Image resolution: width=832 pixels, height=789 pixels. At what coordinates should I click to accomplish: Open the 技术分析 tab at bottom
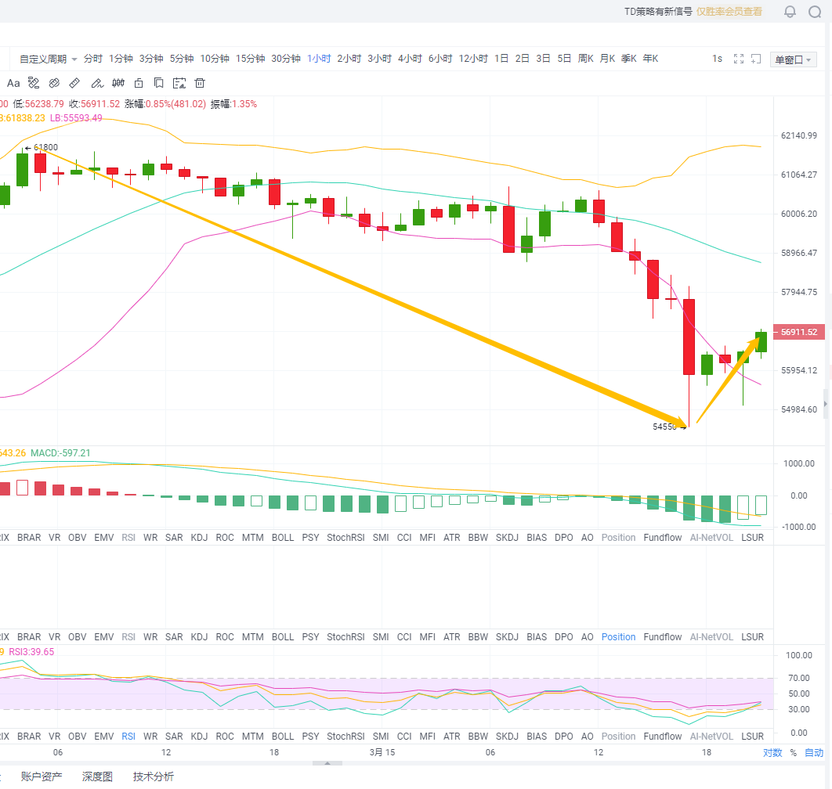[x=154, y=776]
